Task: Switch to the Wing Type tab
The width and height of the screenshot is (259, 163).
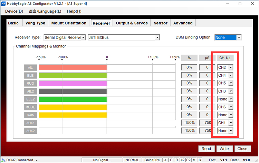Action: [x=35, y=23]
